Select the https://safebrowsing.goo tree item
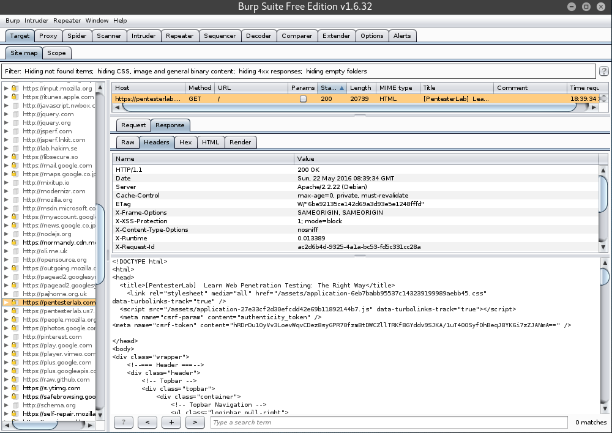The image size is (612, 433). [x=59, y=397]
